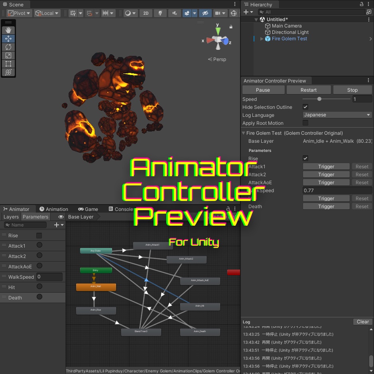Select the combined Transform tool
This screenshot has width=374, height=374.
[x=8, y=72]
